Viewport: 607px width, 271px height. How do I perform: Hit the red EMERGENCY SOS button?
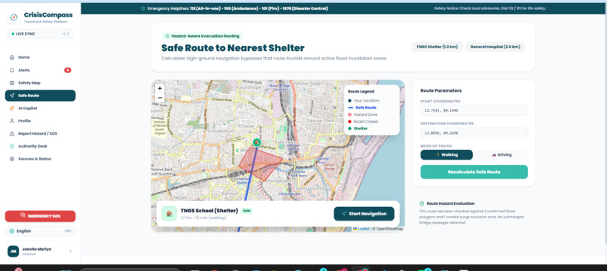40,216
